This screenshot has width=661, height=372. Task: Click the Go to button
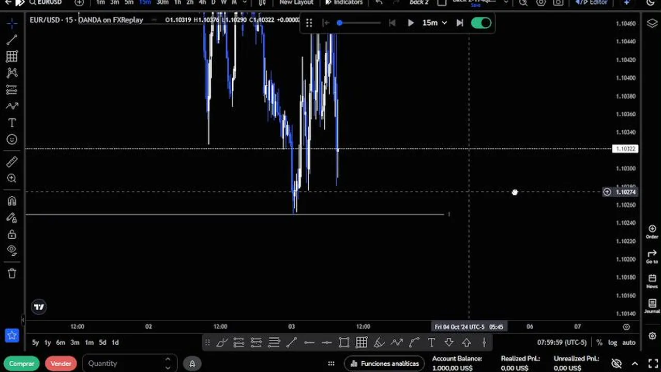pyautogui.click(x=652, y=257)
